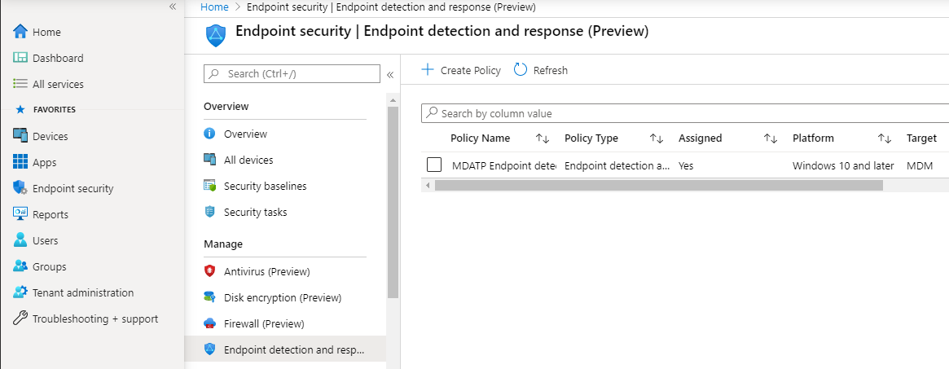Click the Create Policy button

pos(461,70)
